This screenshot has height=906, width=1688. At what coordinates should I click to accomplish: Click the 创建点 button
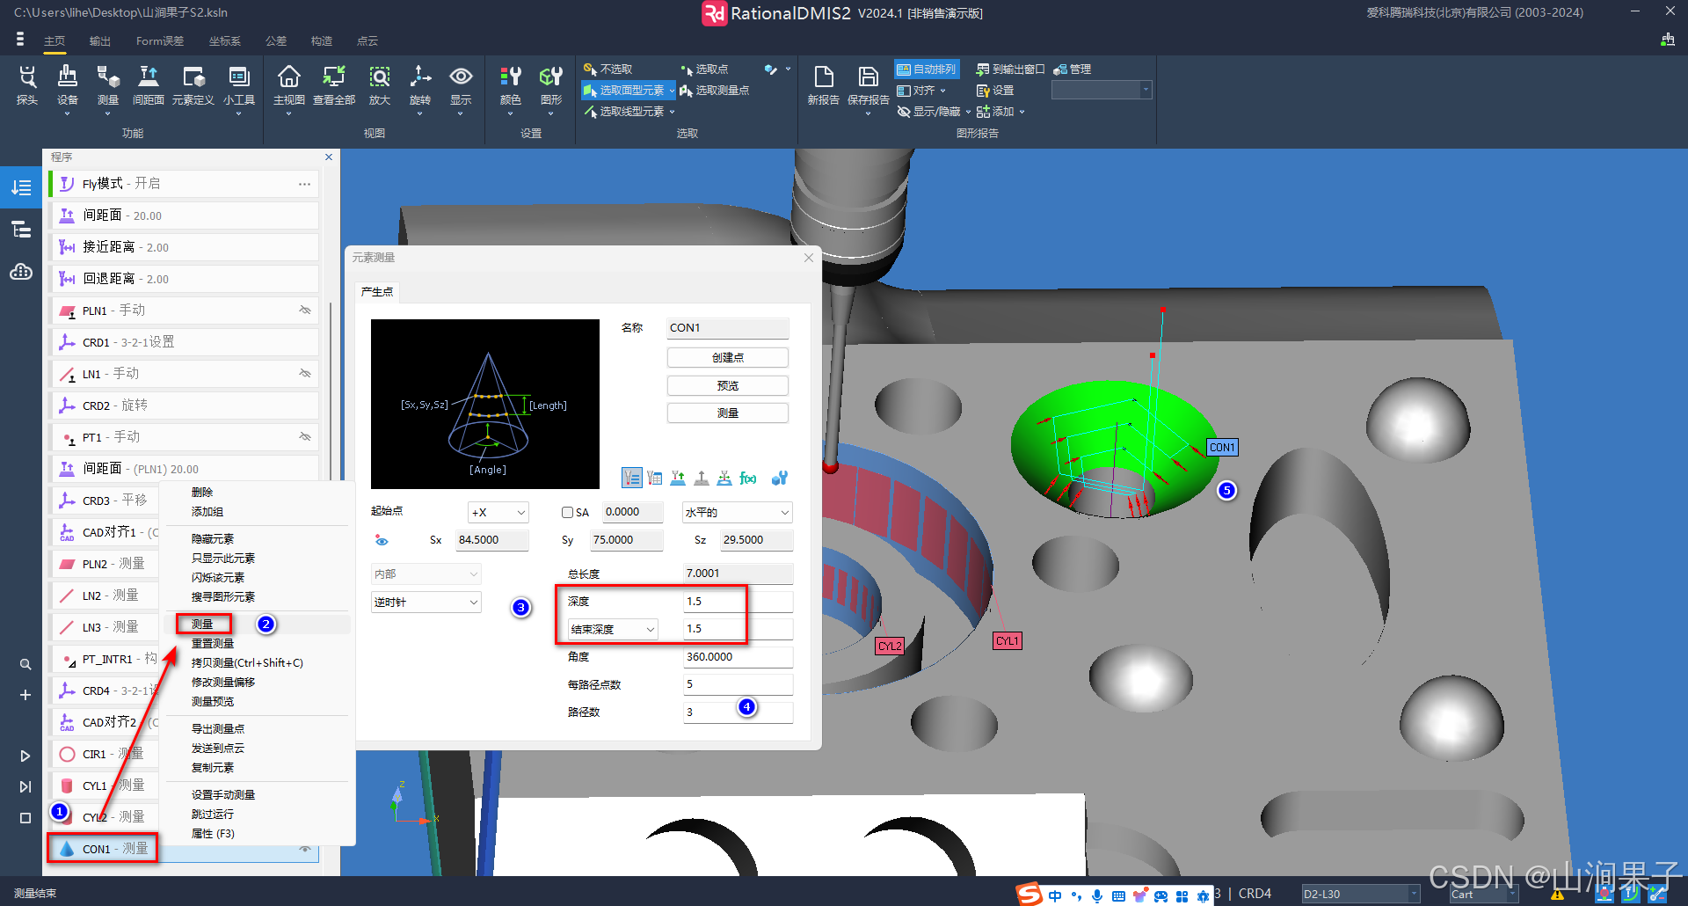click(x=728, y=357)
